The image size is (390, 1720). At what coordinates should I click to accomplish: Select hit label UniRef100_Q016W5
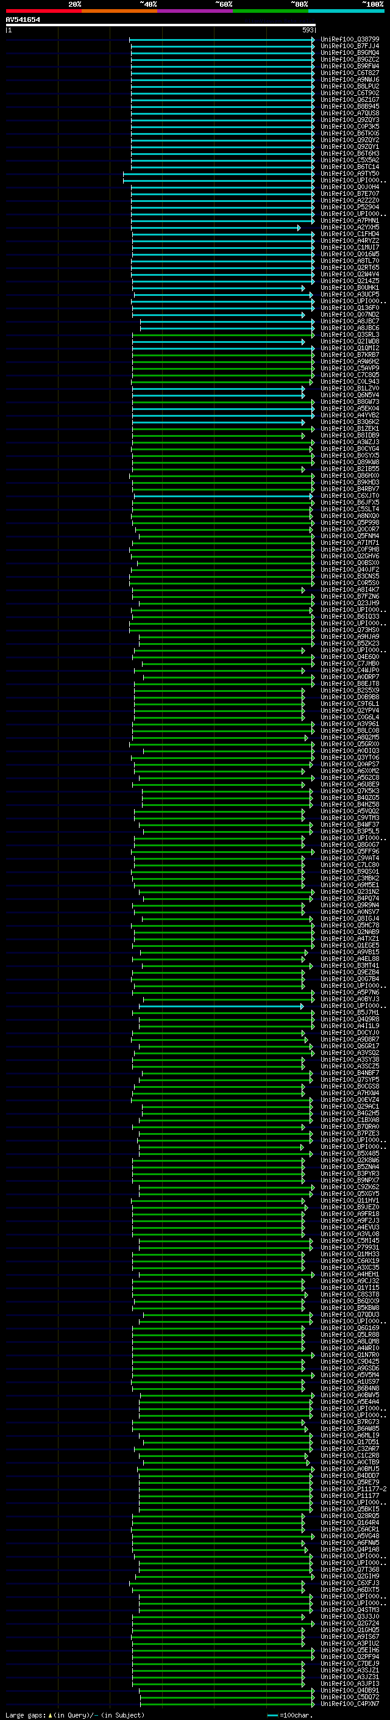click(350, 254)
